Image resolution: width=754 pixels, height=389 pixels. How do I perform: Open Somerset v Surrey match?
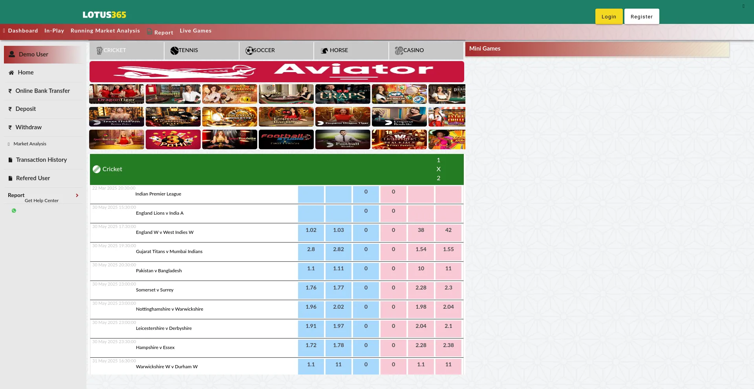pos(155,290)
